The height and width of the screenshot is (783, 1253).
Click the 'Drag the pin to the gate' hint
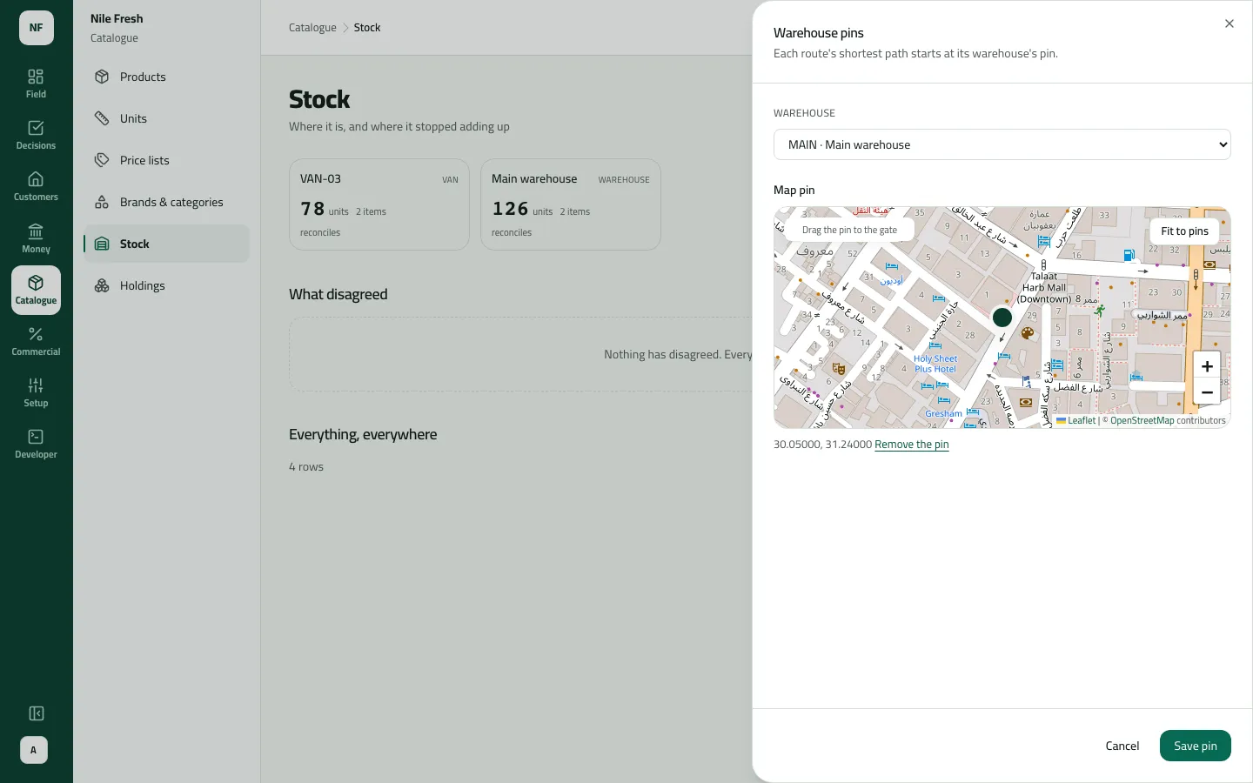tap(849, 231)
